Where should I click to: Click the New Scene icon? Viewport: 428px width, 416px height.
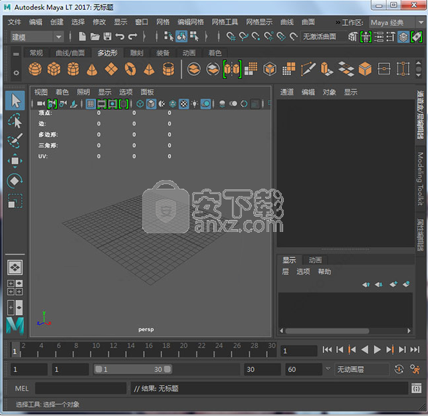point(82,37)
